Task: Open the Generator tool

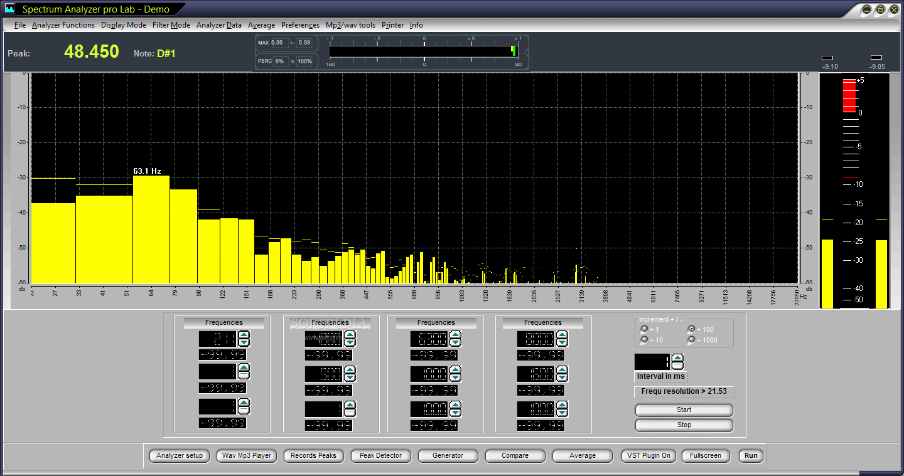Action: pos(448,456)
